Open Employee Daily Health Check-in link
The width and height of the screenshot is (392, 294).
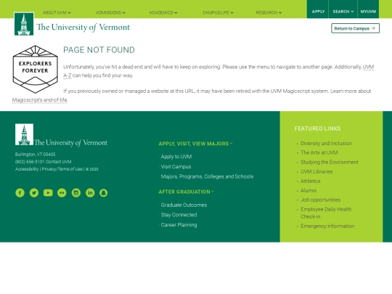(x=326, y=213)
